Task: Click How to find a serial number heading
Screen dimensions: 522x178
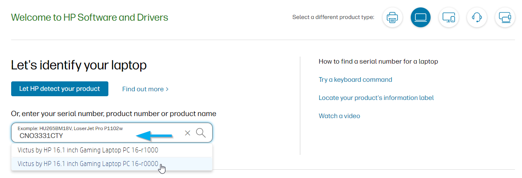Action: click(x=378, y=62)
